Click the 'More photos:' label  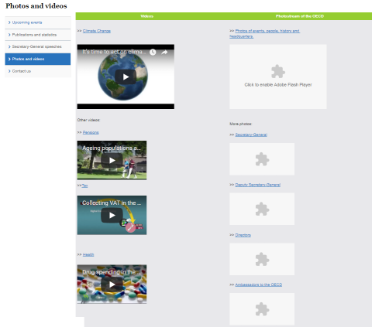tap(240, 124)
